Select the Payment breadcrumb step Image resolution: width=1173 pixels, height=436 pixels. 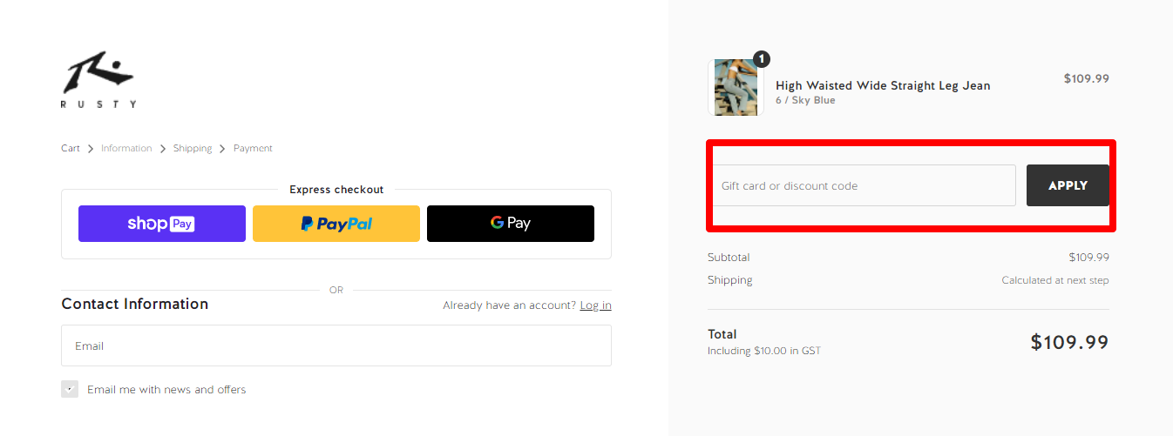pyautogui.click(x=253, y=149)
